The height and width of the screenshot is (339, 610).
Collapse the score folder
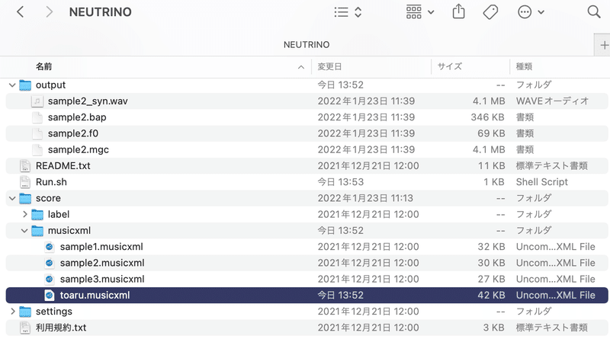tap(12, 198)
